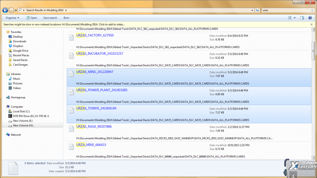The width and height of the screenshot is (317, 178).
Task: Open Recent Places in the sidebar
Action: (21, 55)
